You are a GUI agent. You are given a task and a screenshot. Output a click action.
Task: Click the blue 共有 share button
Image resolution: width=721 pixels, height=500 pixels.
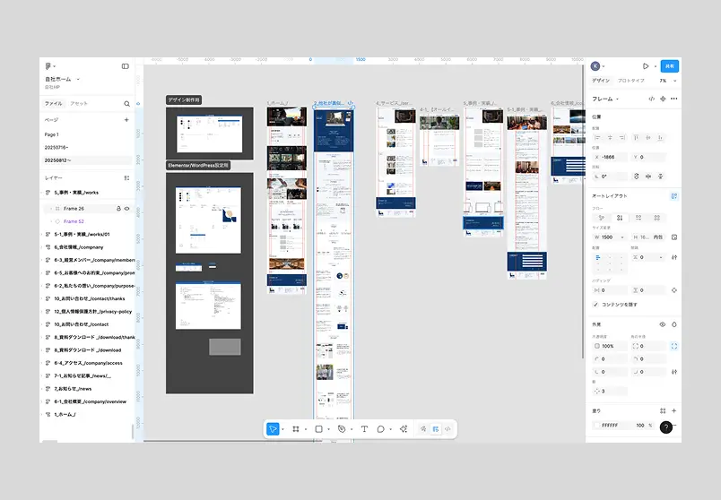click(670, 66)
